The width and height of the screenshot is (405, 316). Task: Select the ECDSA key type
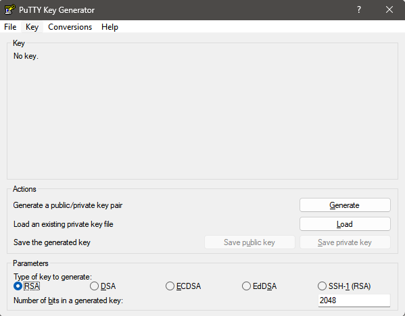183,286
